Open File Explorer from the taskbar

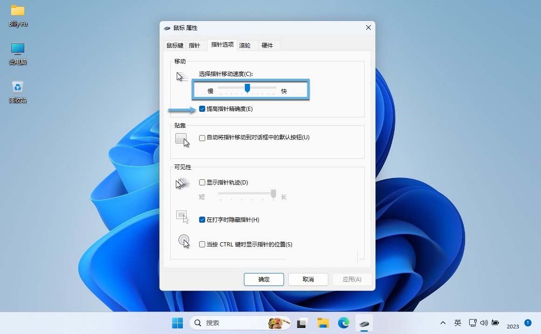[x=323, y=322]
